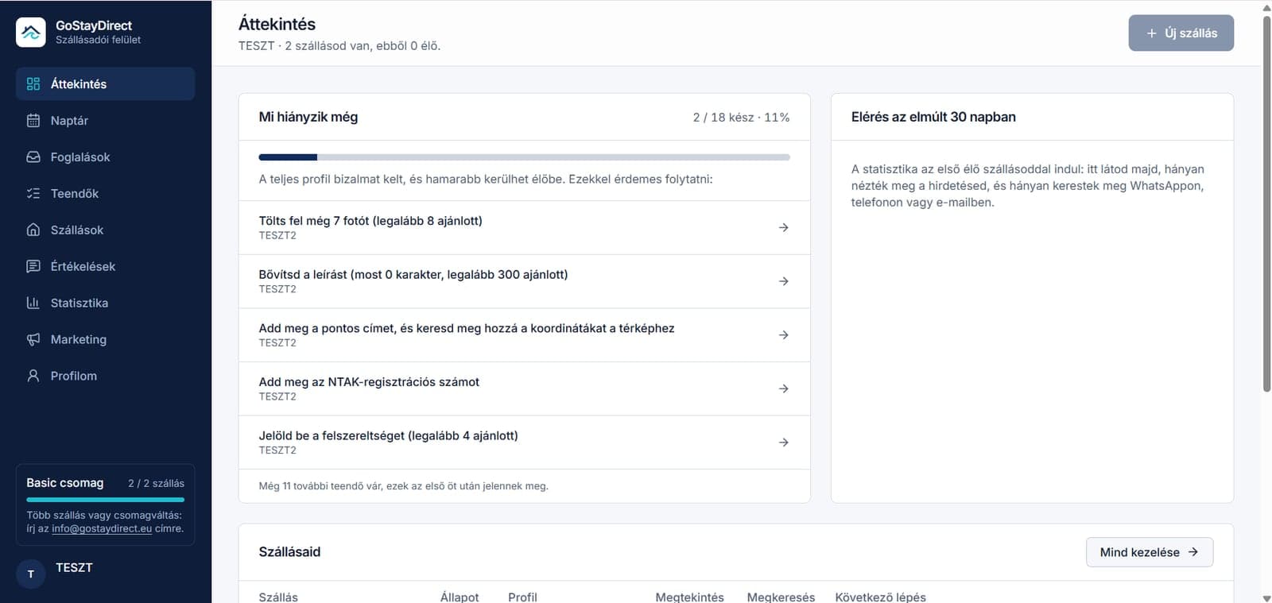Open arrow for expanding the description task
The width and height of the screenshot is (1272, 603).
pos(784,281)
